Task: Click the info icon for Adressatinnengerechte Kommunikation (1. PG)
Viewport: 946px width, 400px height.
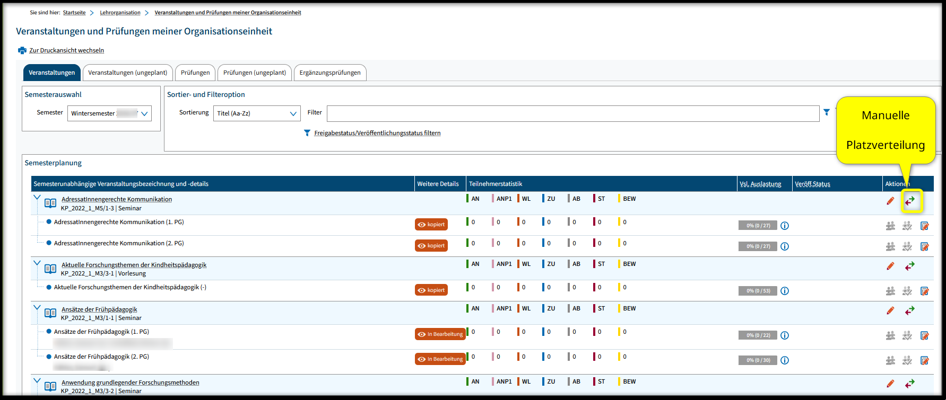Action: pyautogui.click(x=785, y=226)
